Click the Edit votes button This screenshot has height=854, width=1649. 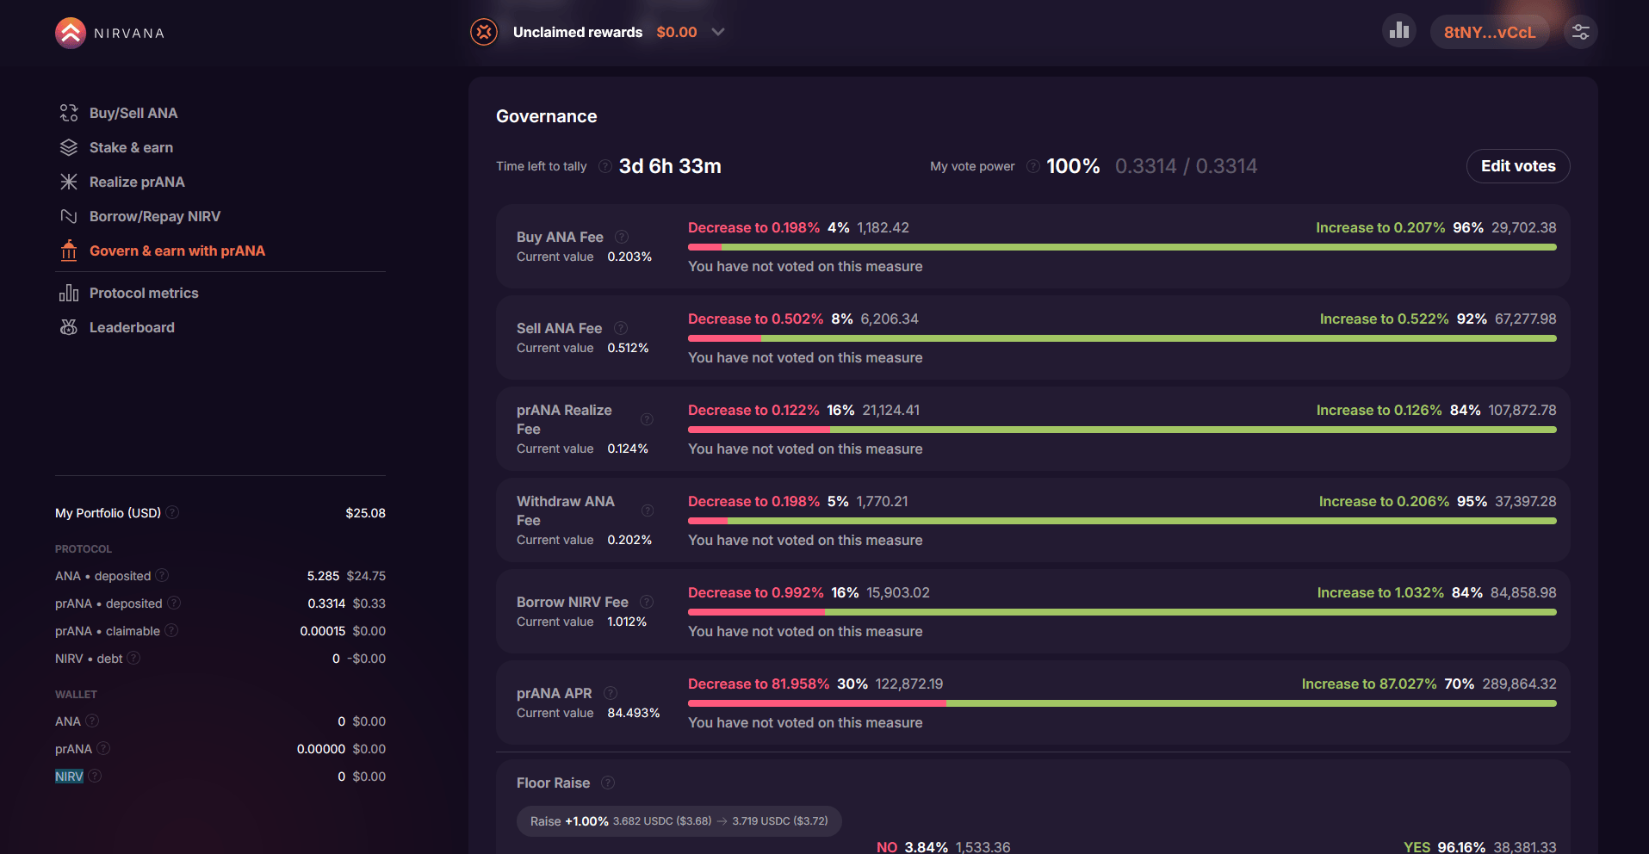click(x=1518, y=166)
